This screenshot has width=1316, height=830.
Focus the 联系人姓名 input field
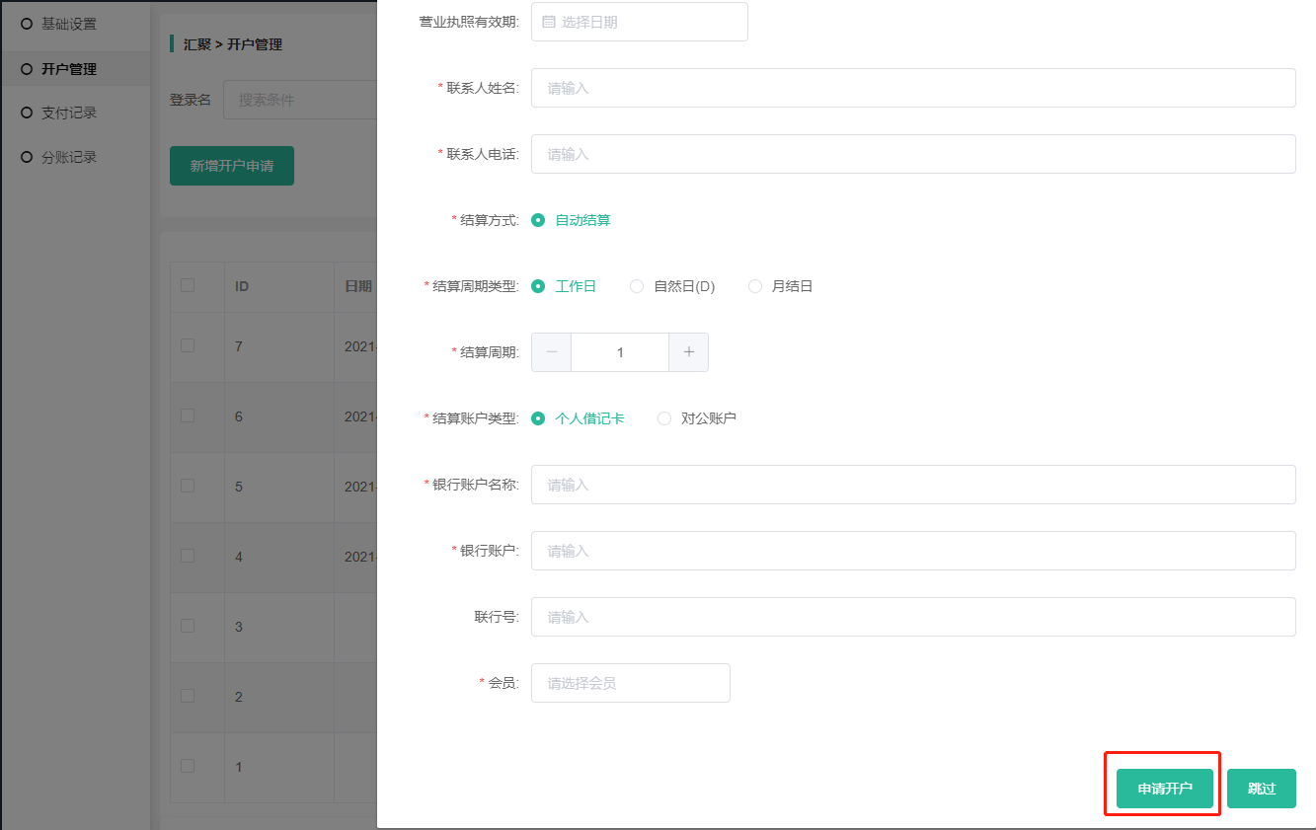pyautogui.click(x=913, y=88)
